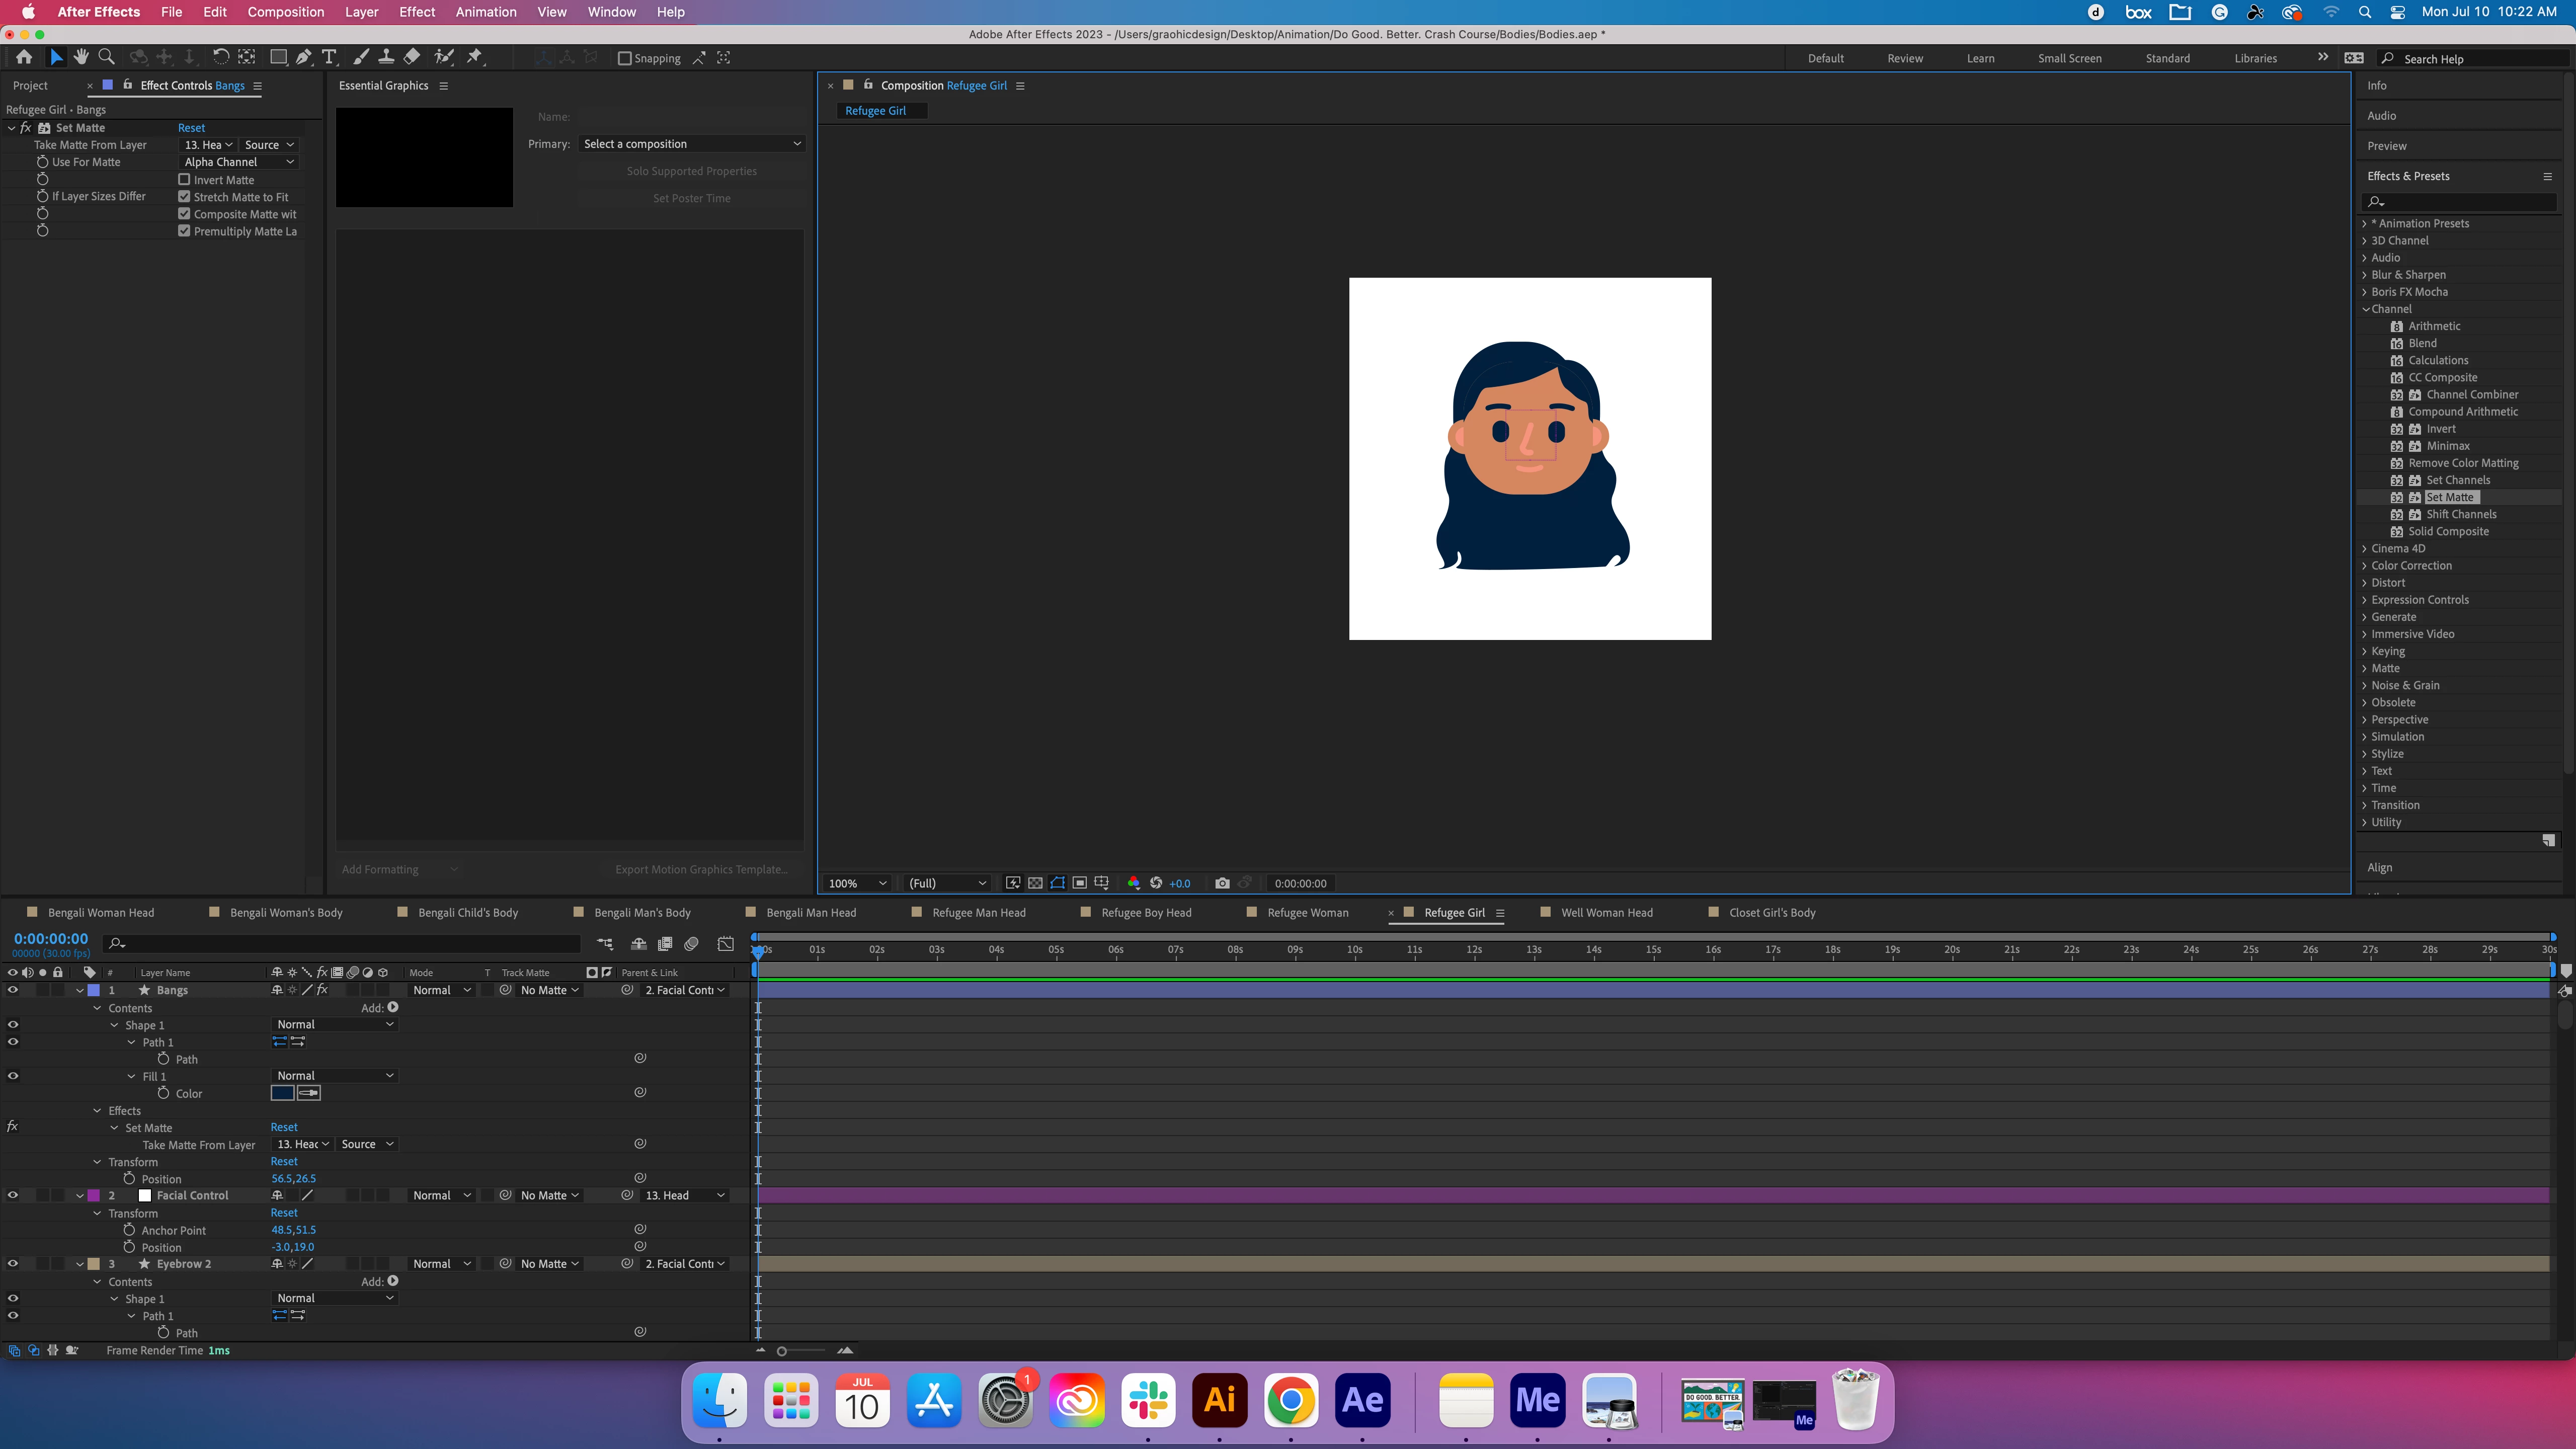Select the Rotation tool
Viewport: 2576px width, 1449px height.
(x=221, y=57)
